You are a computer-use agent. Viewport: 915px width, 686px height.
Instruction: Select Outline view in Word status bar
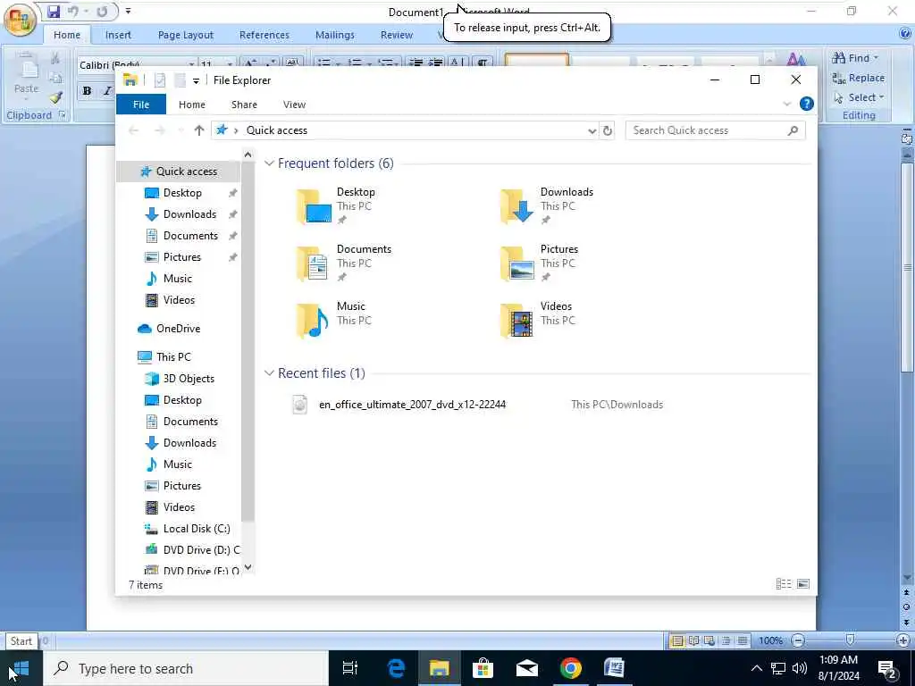pyautogui.click(x=726, y=640)
